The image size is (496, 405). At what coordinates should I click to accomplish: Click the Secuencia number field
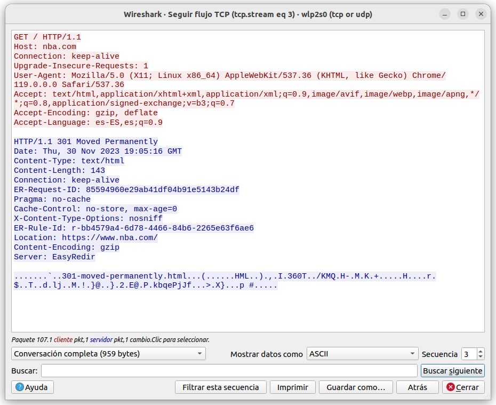tap(469, 354)
